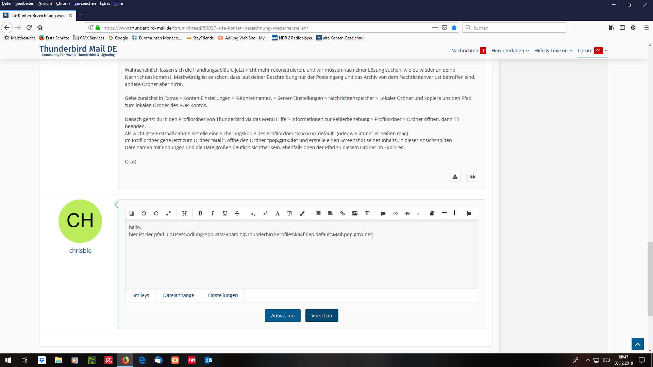
Task: Switch to the Dateianhänge tab
Action: [x=179, y=295]
